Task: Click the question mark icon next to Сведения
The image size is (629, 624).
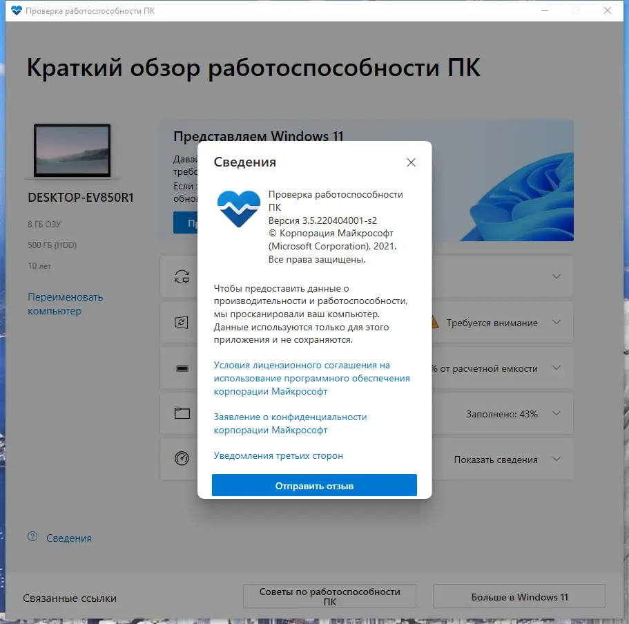Action: pos(33,538)
